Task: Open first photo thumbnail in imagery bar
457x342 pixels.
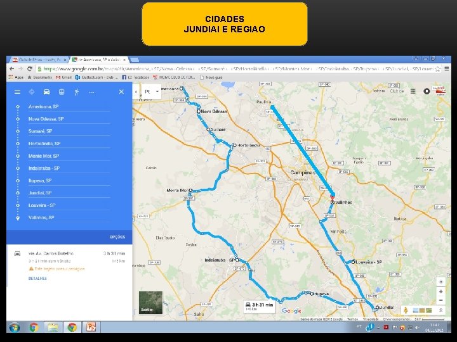Action: tap(415, 310)
